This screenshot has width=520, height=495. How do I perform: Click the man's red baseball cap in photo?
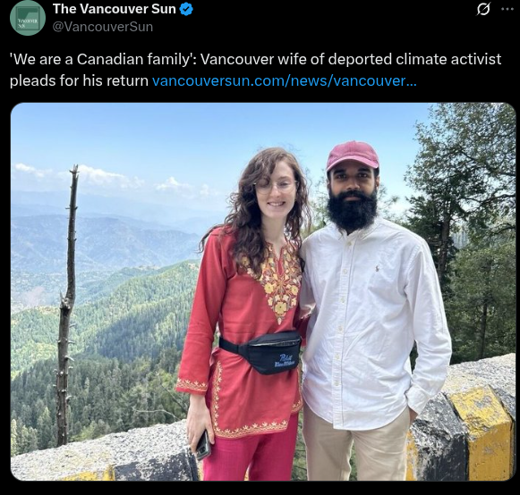coord(353,155)
